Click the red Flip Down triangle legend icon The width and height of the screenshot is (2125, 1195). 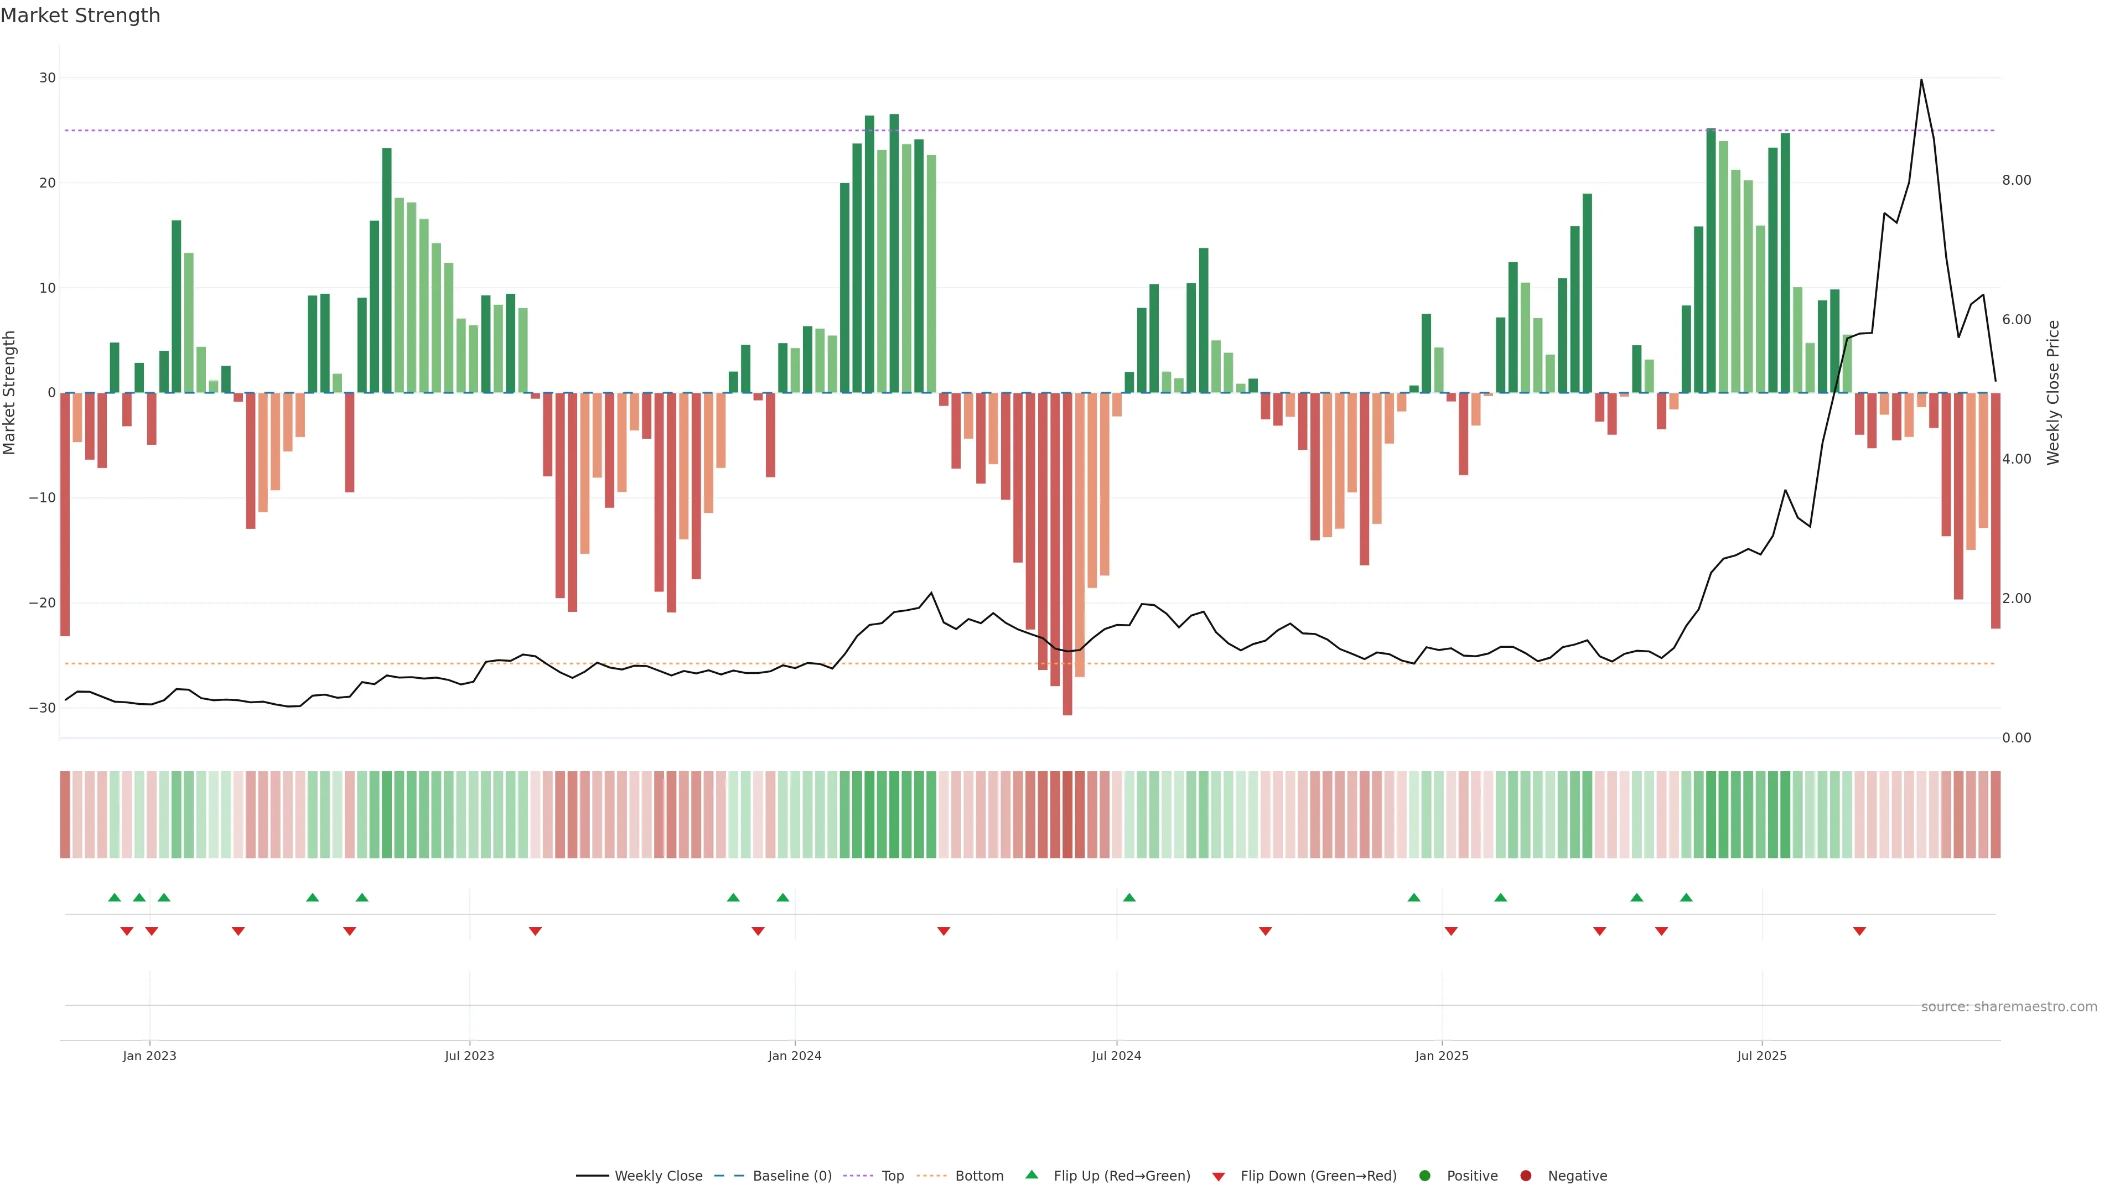point(1219,1176)
